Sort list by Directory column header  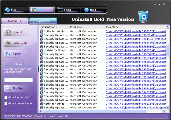135,27
